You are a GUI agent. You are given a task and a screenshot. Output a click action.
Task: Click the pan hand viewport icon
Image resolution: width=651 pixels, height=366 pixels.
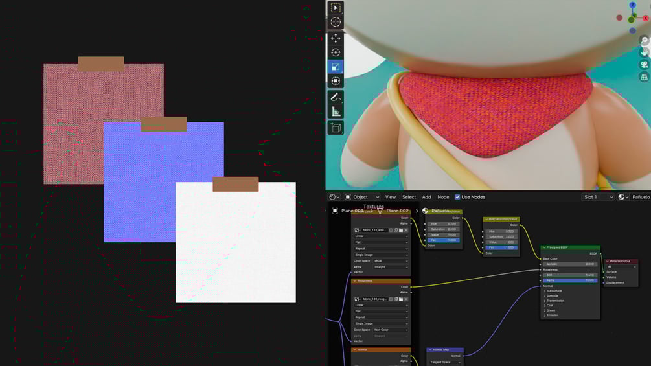pos(645,52)
